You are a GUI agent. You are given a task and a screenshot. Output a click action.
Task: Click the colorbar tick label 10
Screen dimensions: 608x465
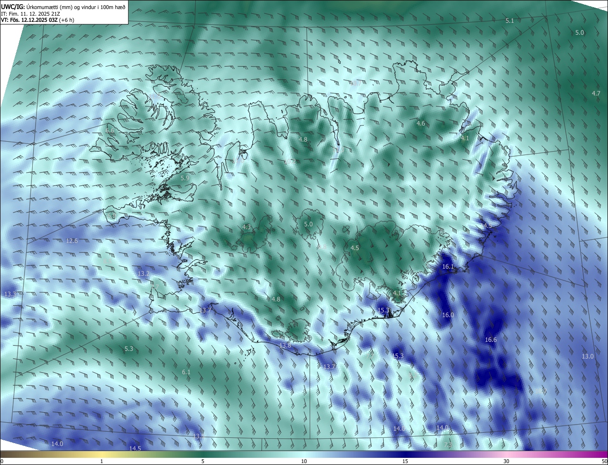304,461
